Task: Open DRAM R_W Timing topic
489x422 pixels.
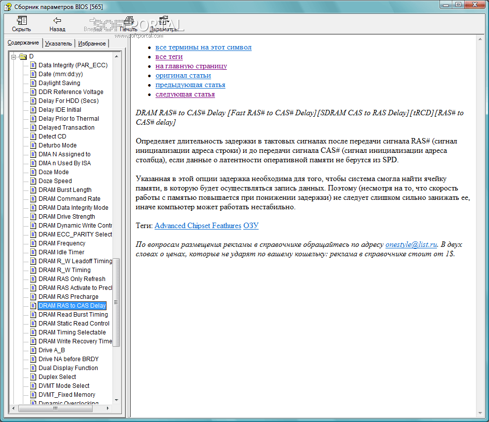Action: [x=64, y=270]
